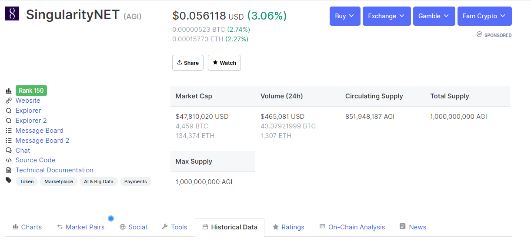The width and height of the screenshot is (531, 242).
Task: Expand the Exchange dropdown menu
Action: point(387,16)
